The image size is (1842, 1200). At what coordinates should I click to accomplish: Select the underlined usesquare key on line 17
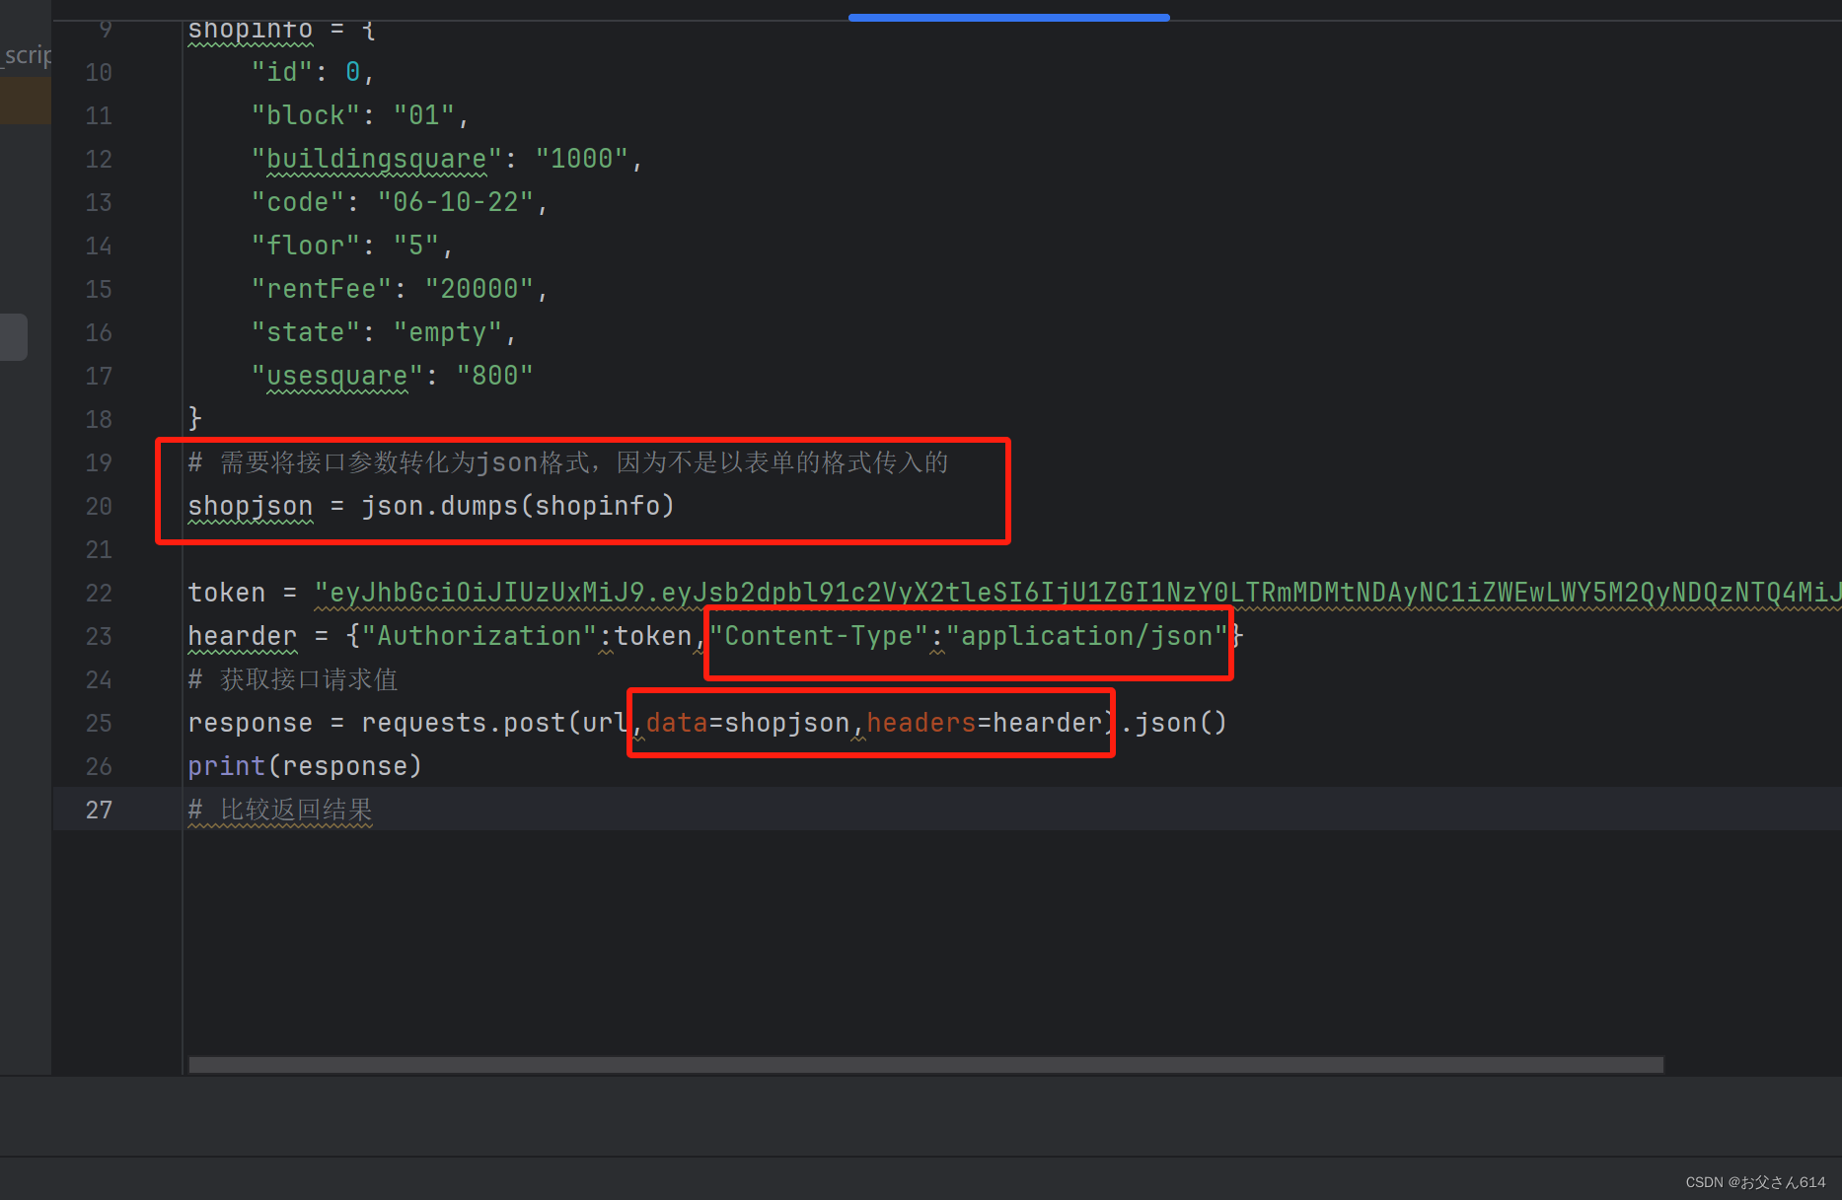tap(333, 375)
